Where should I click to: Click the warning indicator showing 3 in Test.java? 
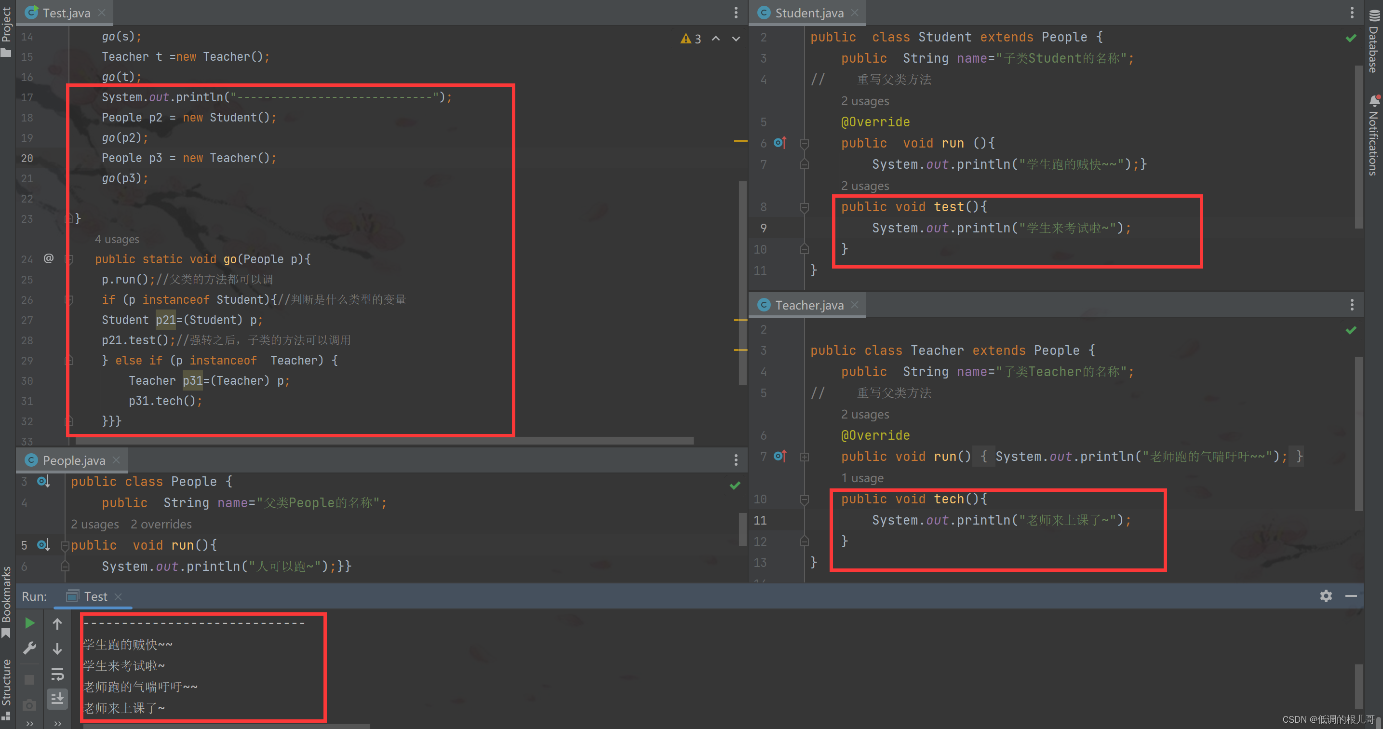691,39
